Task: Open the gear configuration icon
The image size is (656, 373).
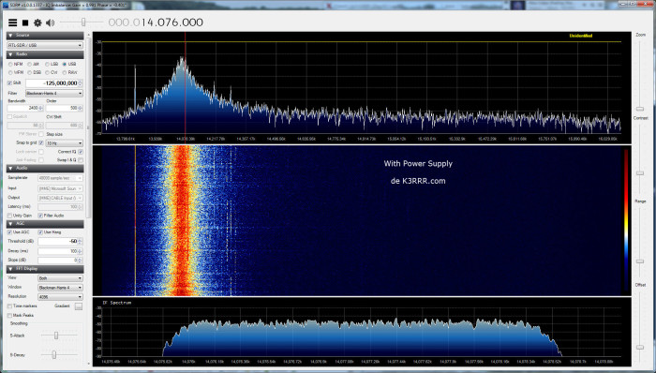Action: click(x=37, y=22)
